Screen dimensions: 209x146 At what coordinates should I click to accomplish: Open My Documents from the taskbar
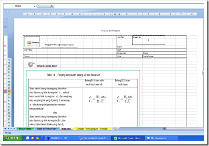(x=162, y=138)
